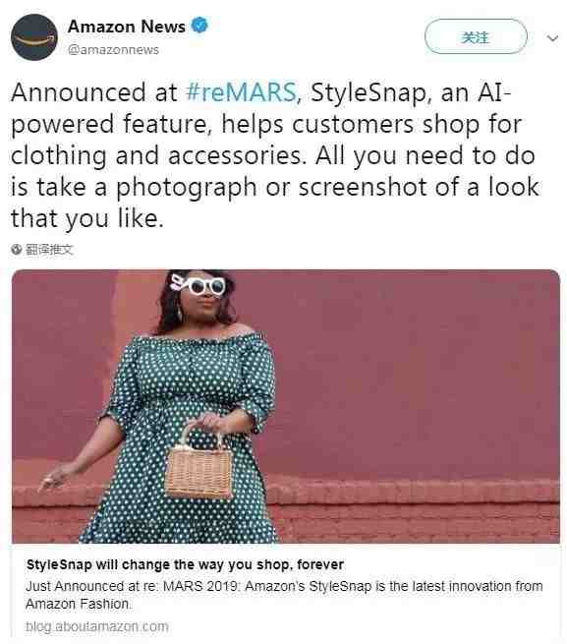The image size is (567, 644).
Task: Click the 关注 follow button
Action: (476, 36)
